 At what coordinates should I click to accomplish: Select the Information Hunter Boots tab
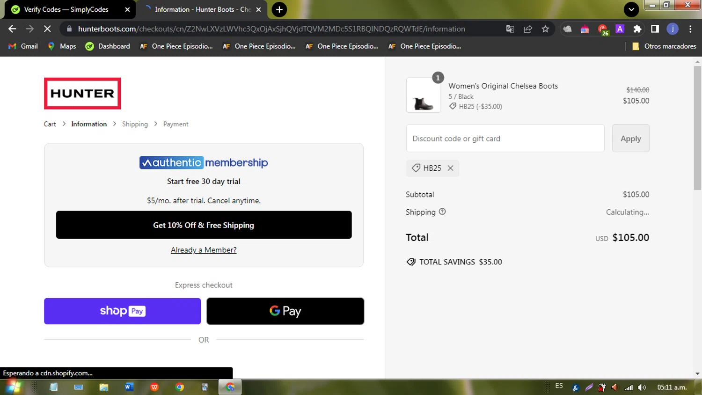(201, 9)
